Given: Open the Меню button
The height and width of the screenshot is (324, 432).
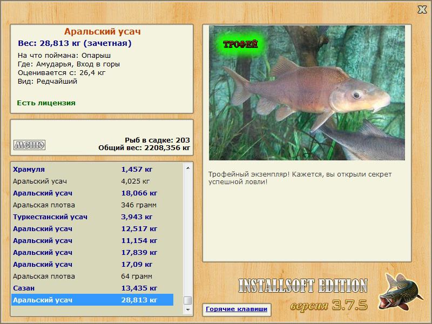Looking at the screenshot, I should click(30, 145).
